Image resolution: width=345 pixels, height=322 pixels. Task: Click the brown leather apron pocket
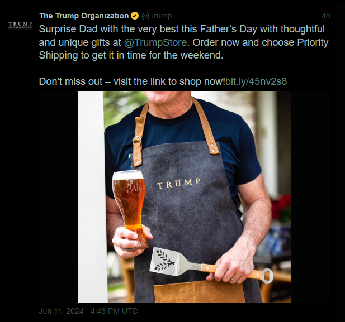[200, 291]
